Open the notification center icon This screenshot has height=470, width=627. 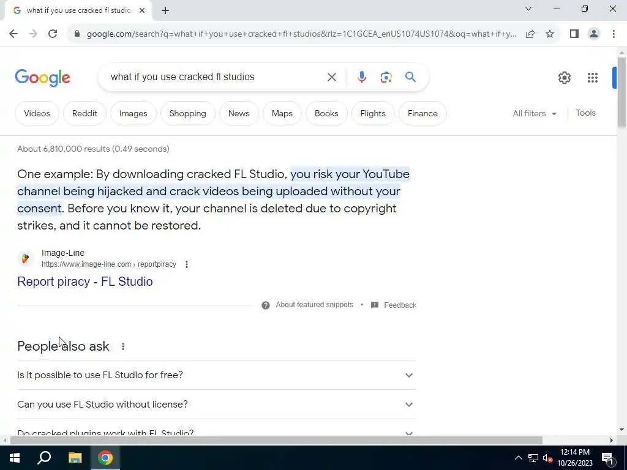click(607, 458)
